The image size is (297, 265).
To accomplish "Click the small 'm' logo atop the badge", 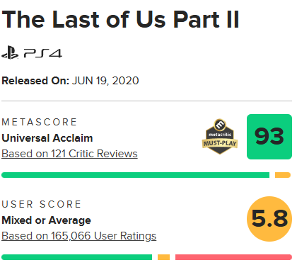I will point(220,125).
